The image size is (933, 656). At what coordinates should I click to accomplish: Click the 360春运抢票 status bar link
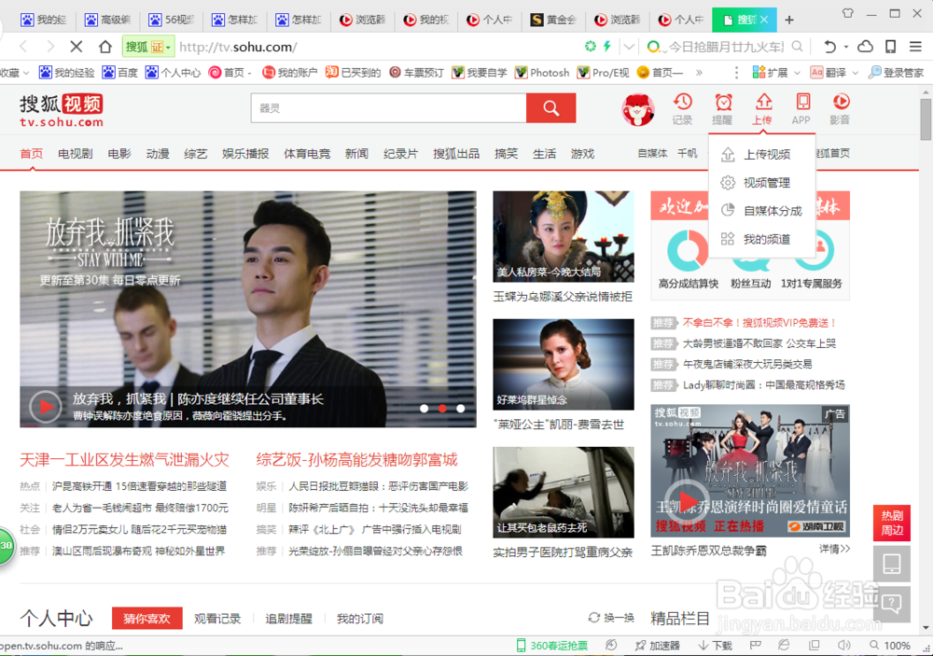(x=552, y=646)
